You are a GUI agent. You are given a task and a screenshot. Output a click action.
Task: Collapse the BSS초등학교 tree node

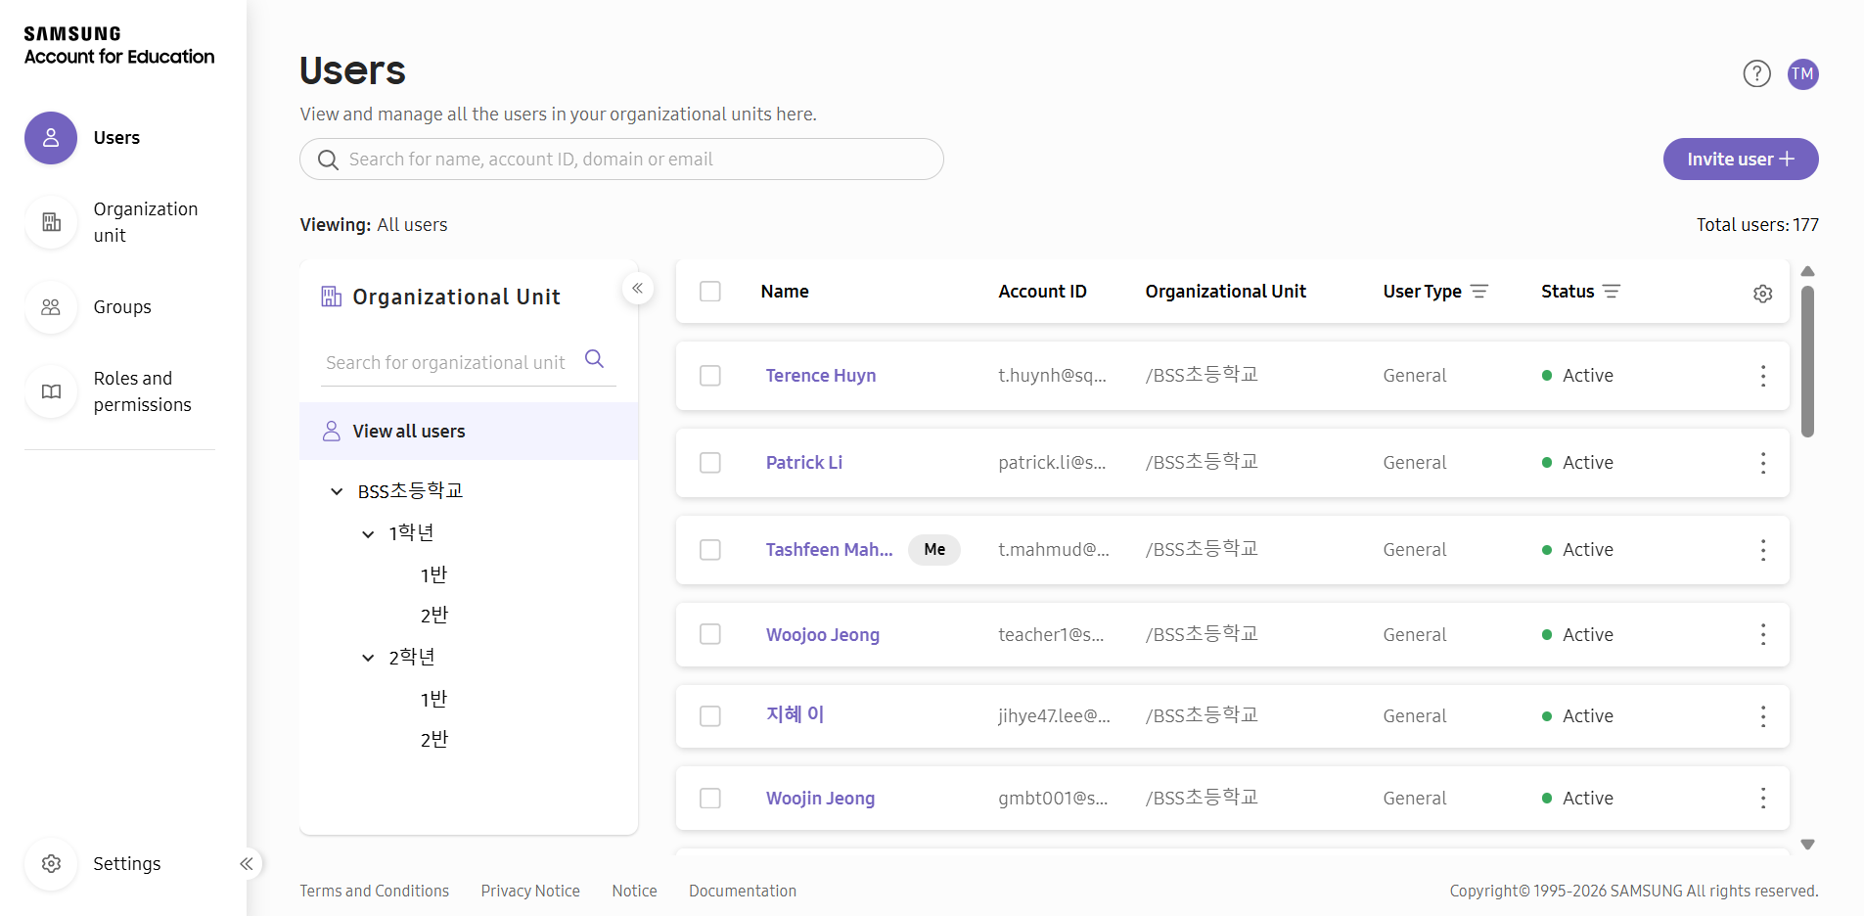(337, 491)
